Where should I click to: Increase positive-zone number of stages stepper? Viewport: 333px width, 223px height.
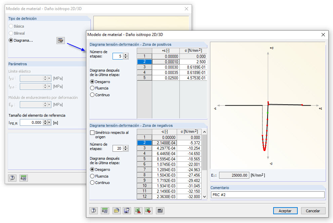[126, 55]
